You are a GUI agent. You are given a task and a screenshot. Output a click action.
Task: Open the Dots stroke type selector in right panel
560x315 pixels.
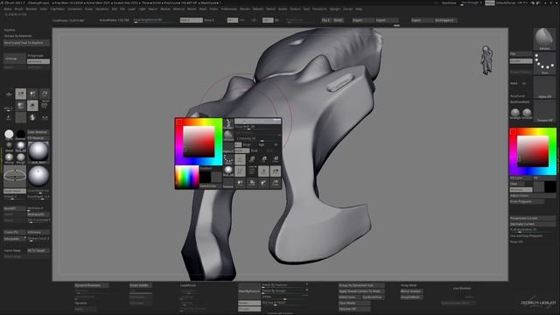tap(544, 64)
